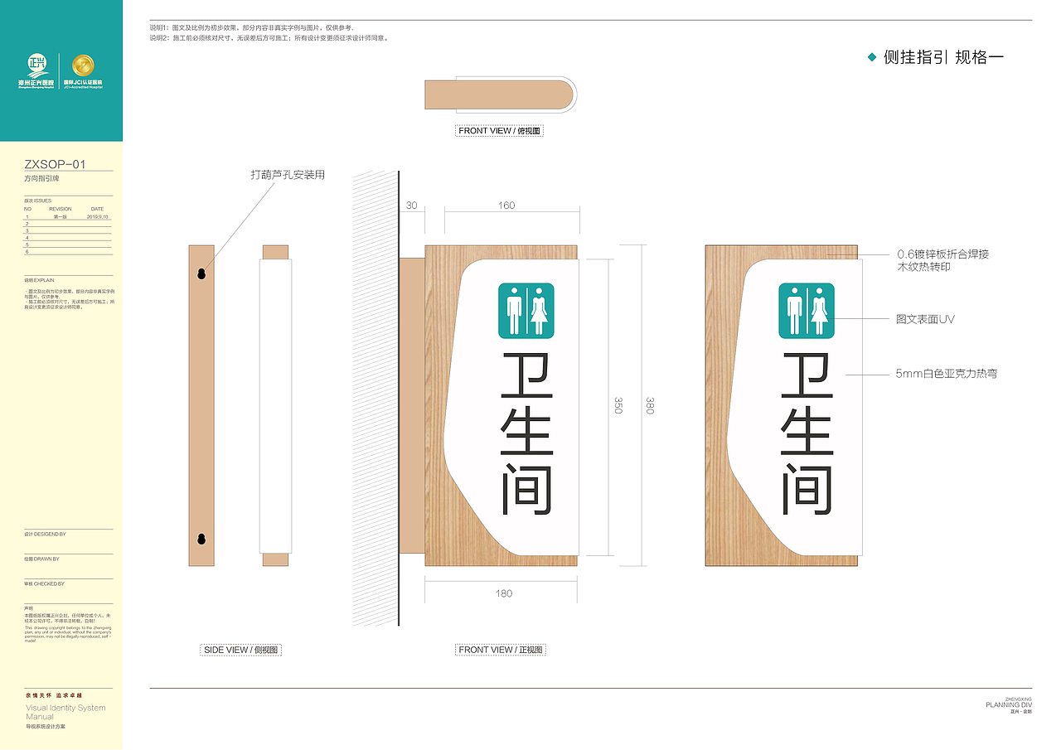Click revision entry 第一版
Screen dimensions: 1061x750
60,216
